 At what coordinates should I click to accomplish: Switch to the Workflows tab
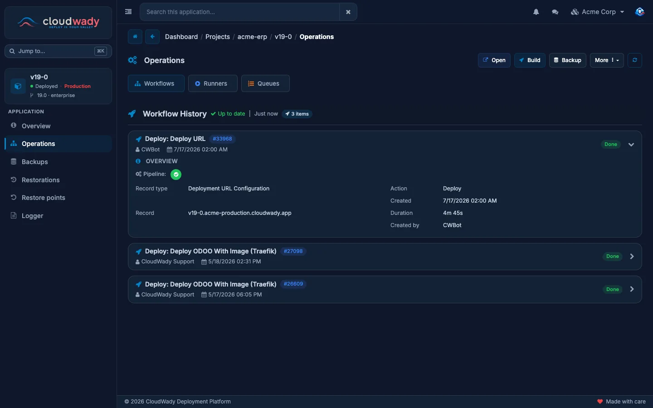156,83
